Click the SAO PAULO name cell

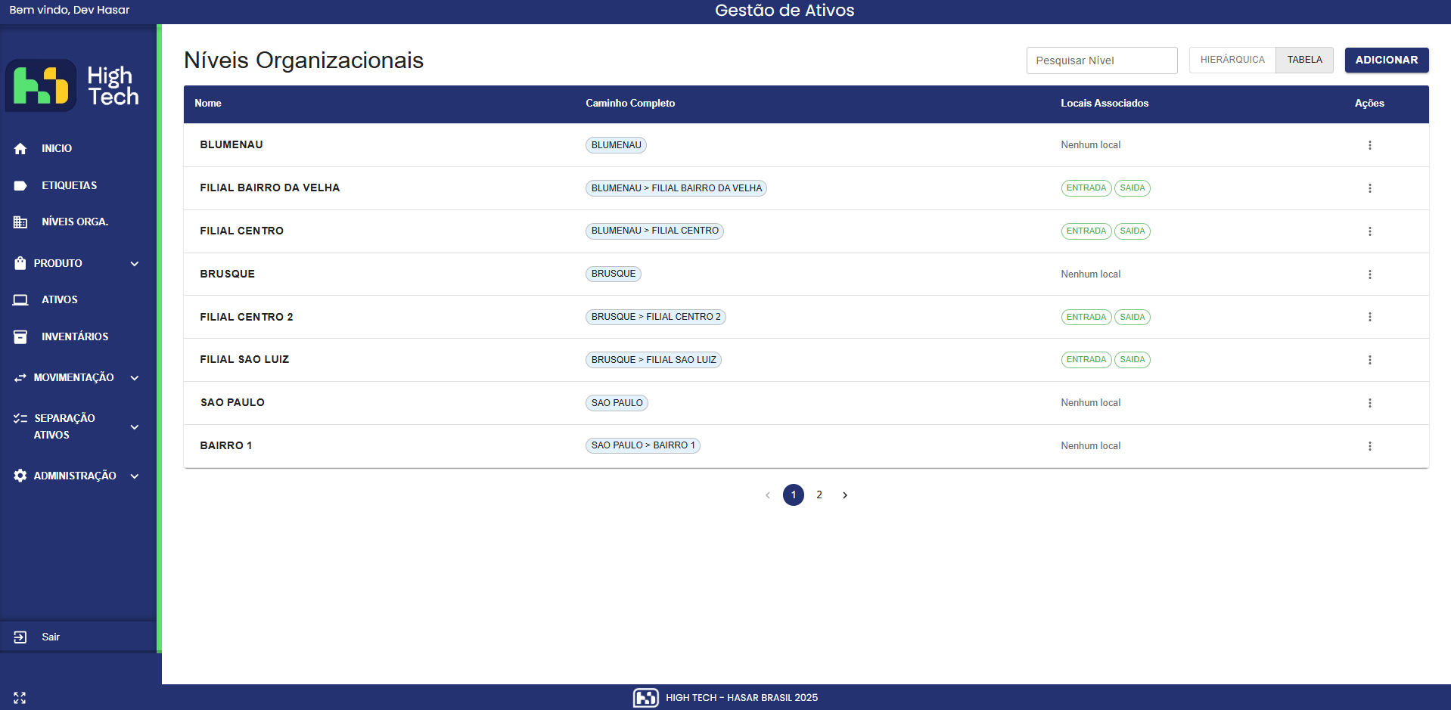(x=232, y=403)
